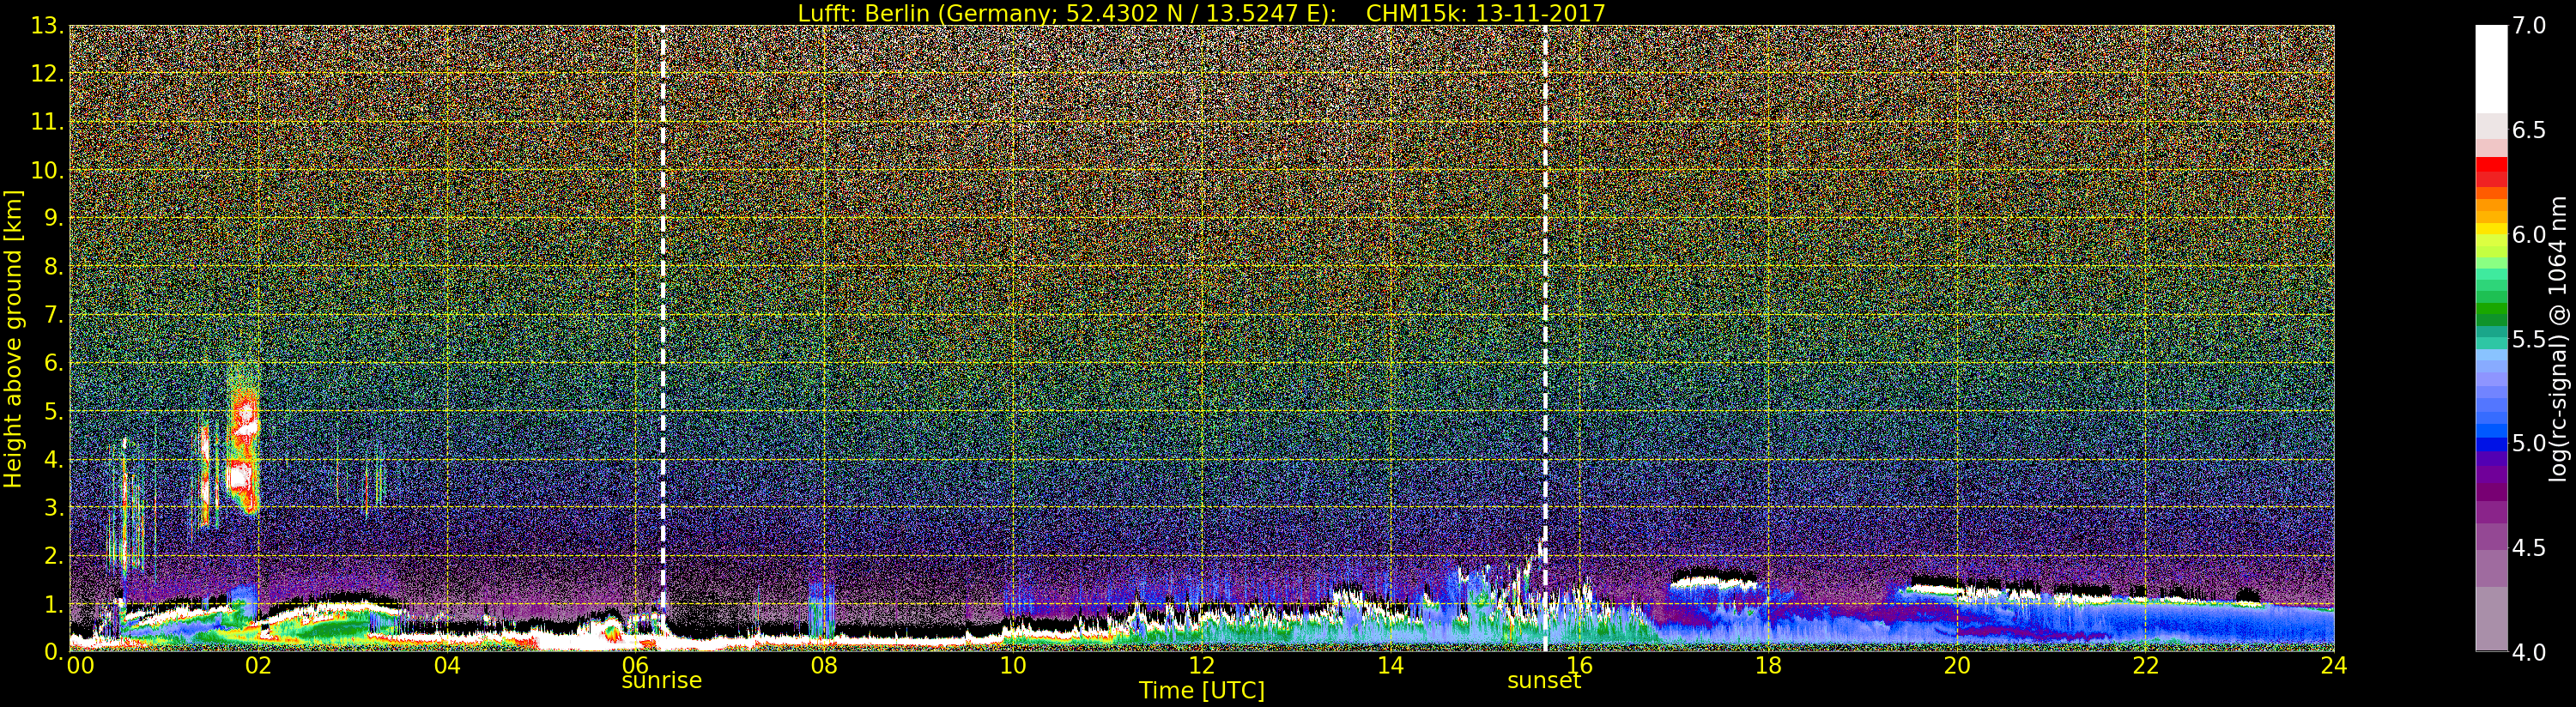Click the '9.' height axis tick label
Image resolution: width=2576 pixels, height=707 pixels.
tap(54, 218)
